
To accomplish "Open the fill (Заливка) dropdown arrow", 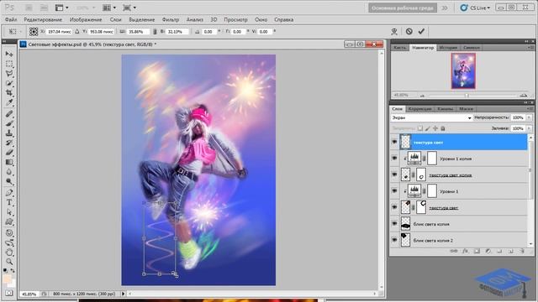I will [529, 128].
